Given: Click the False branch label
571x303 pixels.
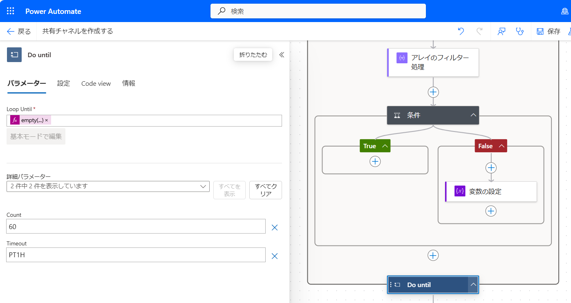Looking at the screenshot, I should (486, 146).
